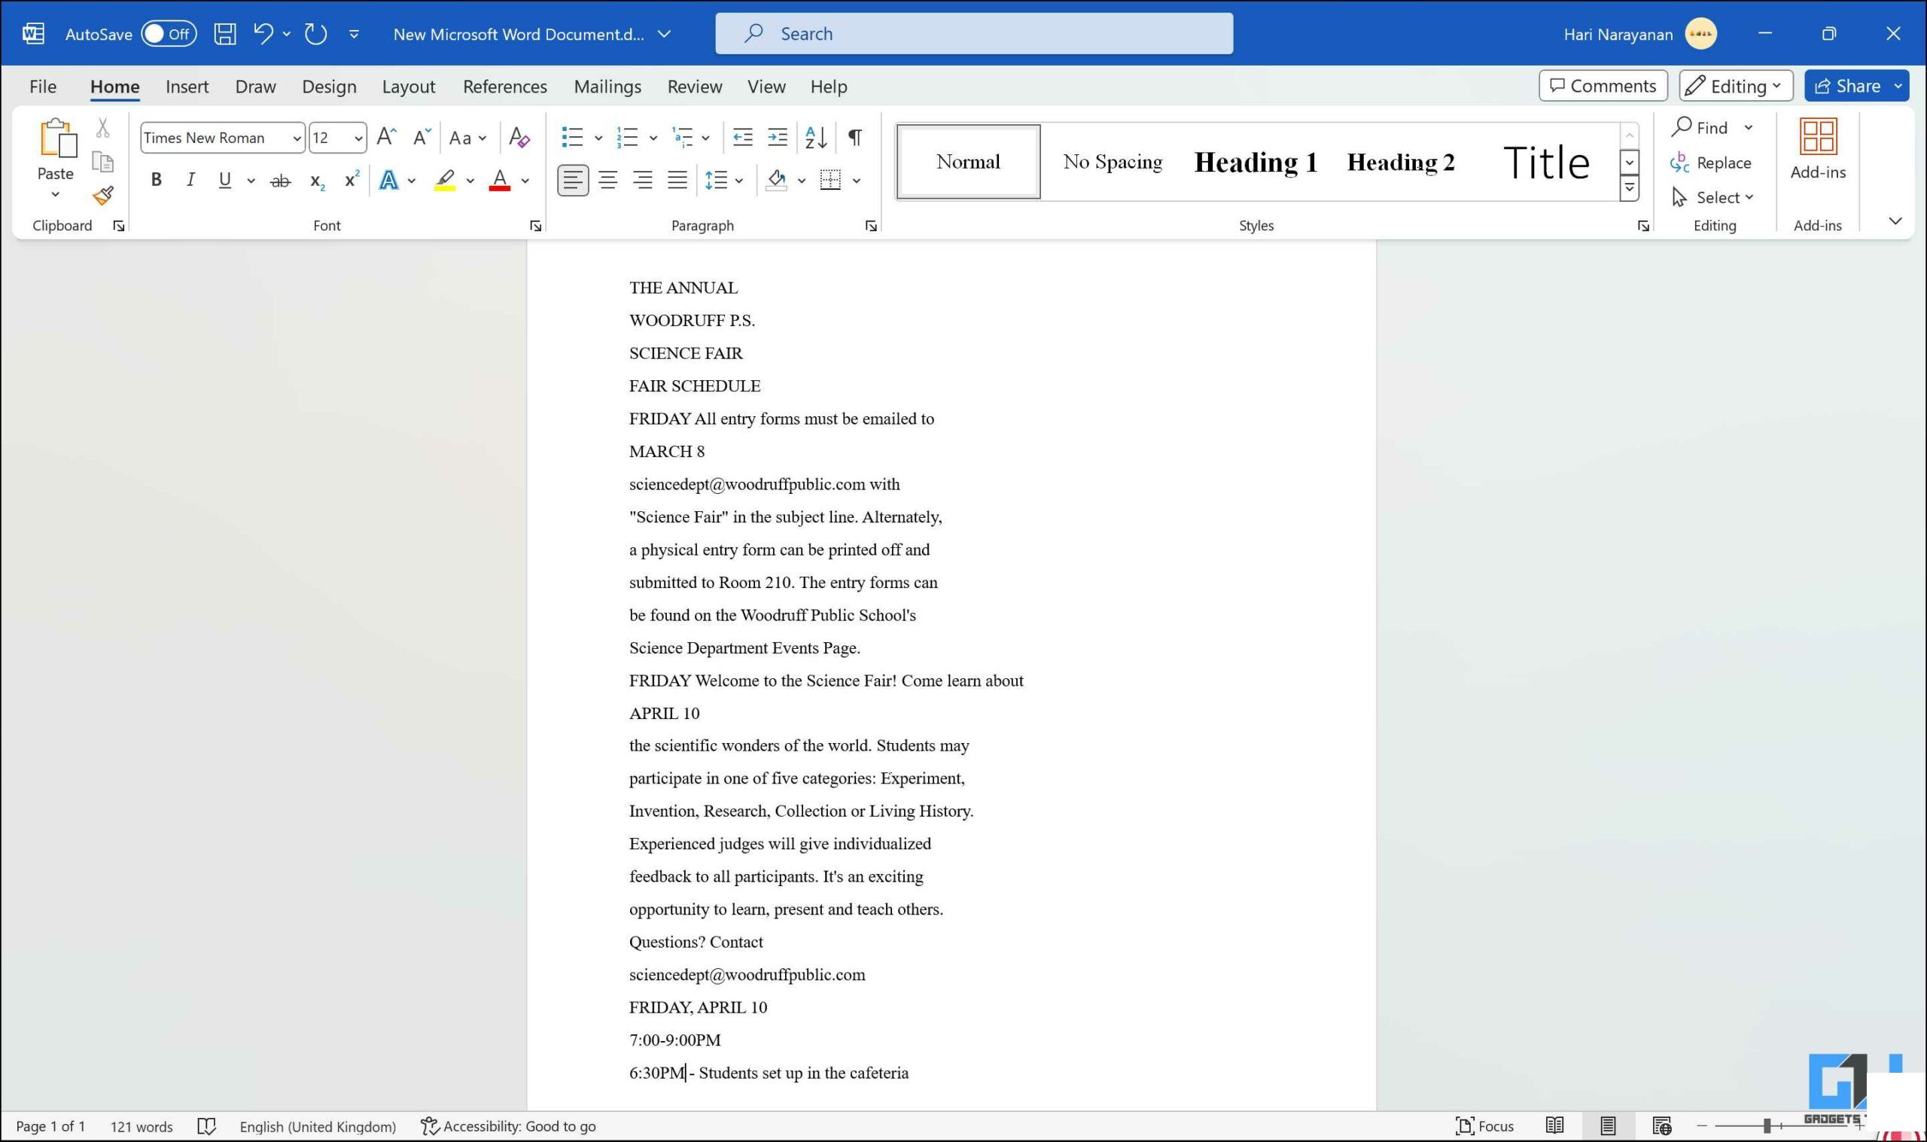This screenshot has height=1142, width=1927.
Task: Expand the font size dropdown
Action: click(358, 136)
